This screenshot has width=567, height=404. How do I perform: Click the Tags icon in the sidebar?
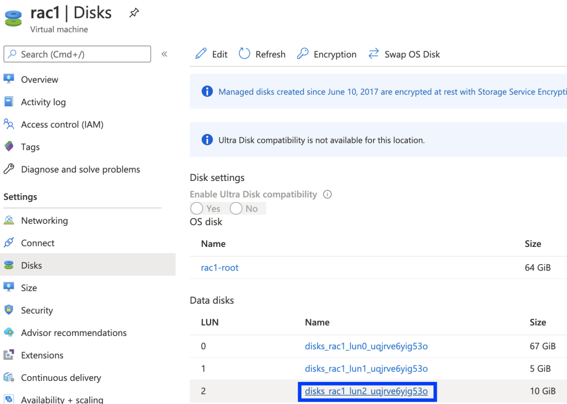[x=9, y=147]
